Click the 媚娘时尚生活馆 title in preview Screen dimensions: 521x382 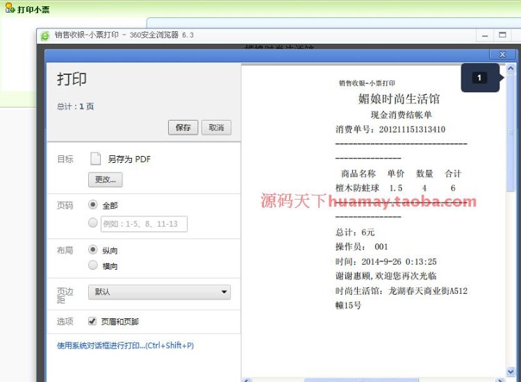(x=399, y=99)
